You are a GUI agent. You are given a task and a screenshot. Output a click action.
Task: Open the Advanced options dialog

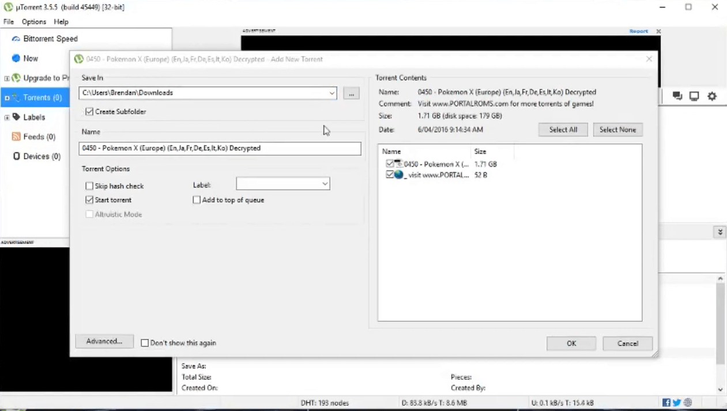tap(104, 341)
